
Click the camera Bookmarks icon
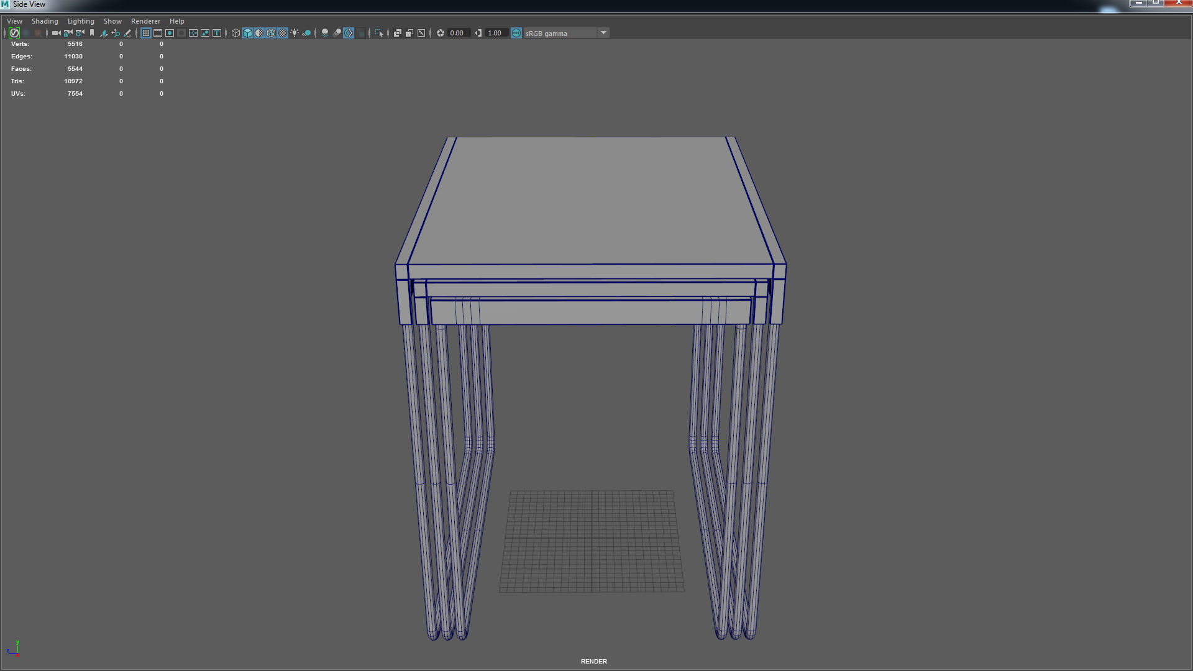point(92,33)
